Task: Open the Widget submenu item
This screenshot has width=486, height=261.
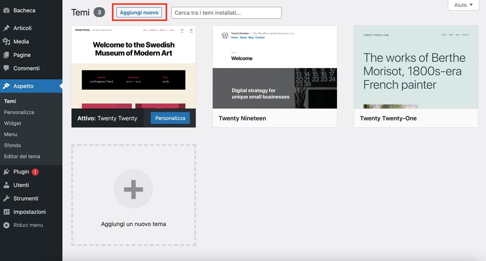Action: [x=13, y=123]
